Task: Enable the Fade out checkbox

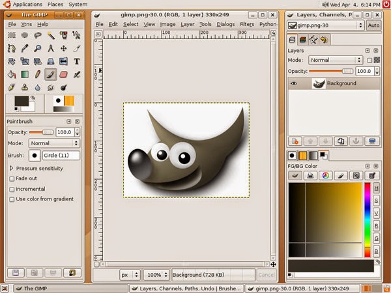Action: tap(12, 178)
